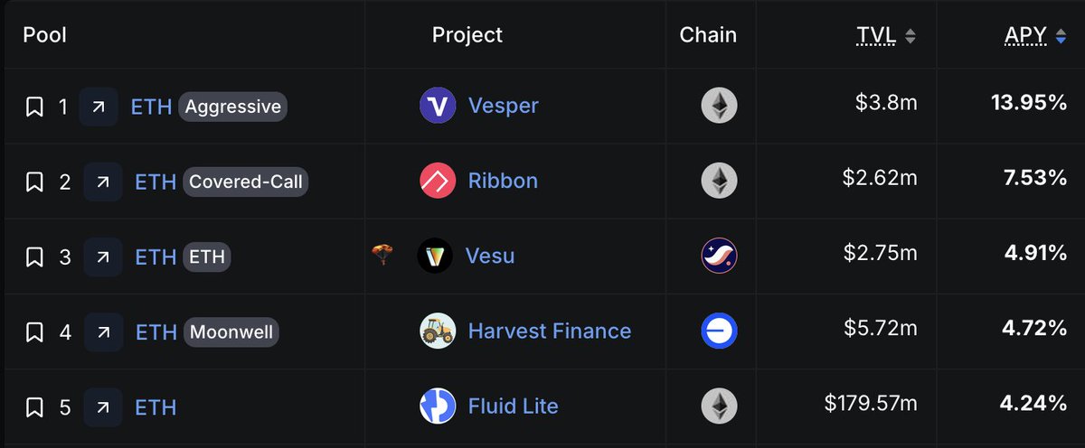1085x448 pixels.
Task: Open external link arrow for pool 3
Action: pos(103,257)
